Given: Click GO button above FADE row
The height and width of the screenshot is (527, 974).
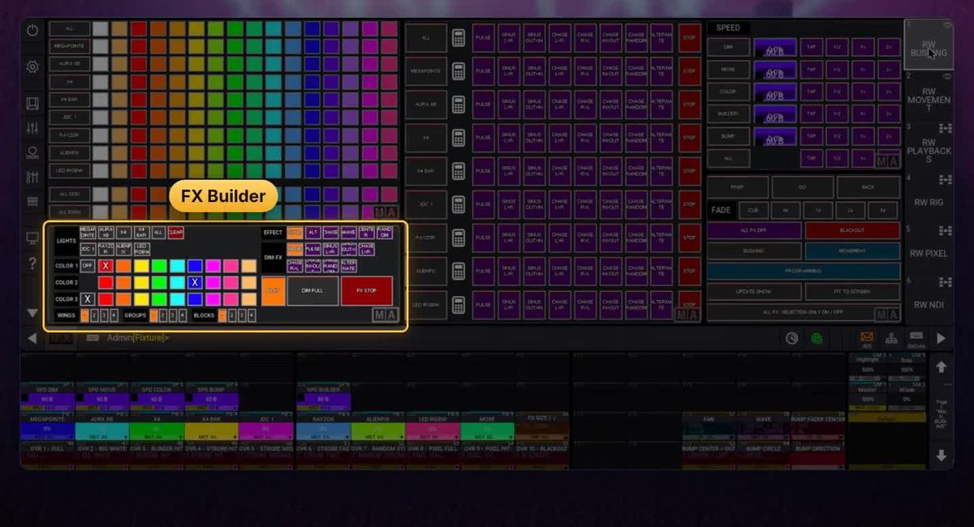Looking at the screenshot, I should tap(803, 186).
